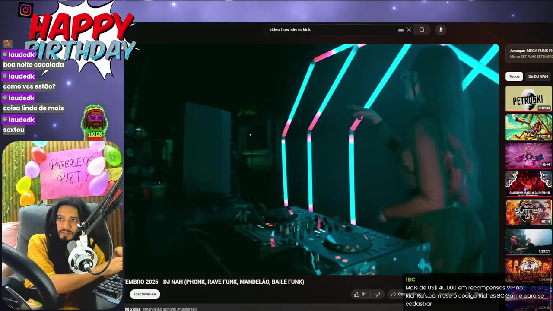Click the #phonk hashtag link

coord(169,309)
